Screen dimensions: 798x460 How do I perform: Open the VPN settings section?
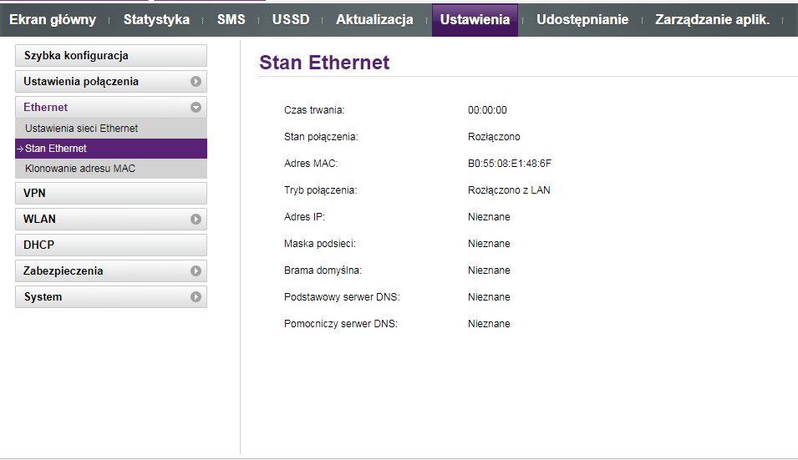pos(110,194)
